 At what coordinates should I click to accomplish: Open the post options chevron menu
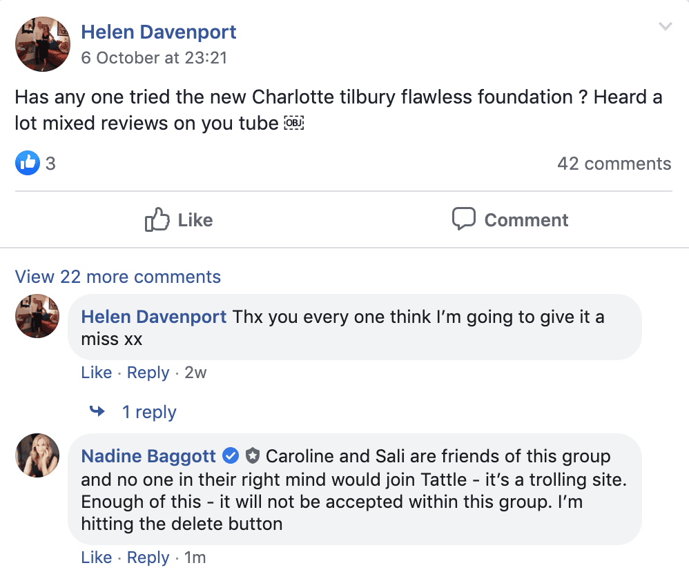tap(666, 26)
